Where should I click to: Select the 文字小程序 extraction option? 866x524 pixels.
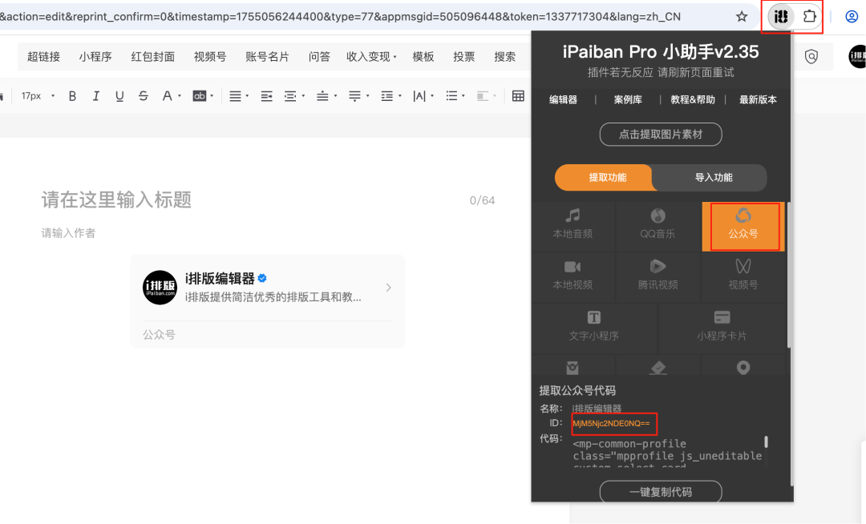[594, 327]
